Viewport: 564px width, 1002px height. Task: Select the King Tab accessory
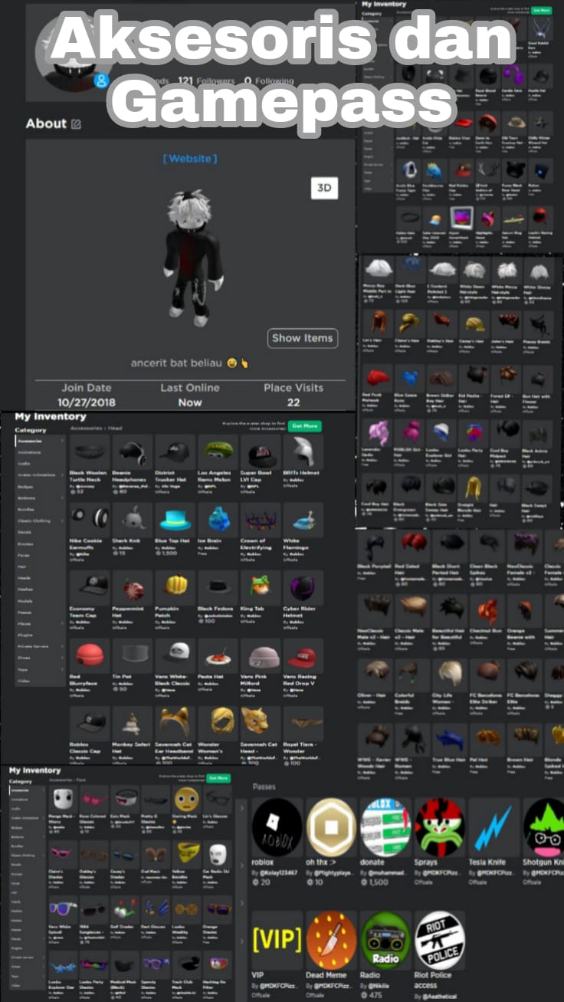point(261,587)
